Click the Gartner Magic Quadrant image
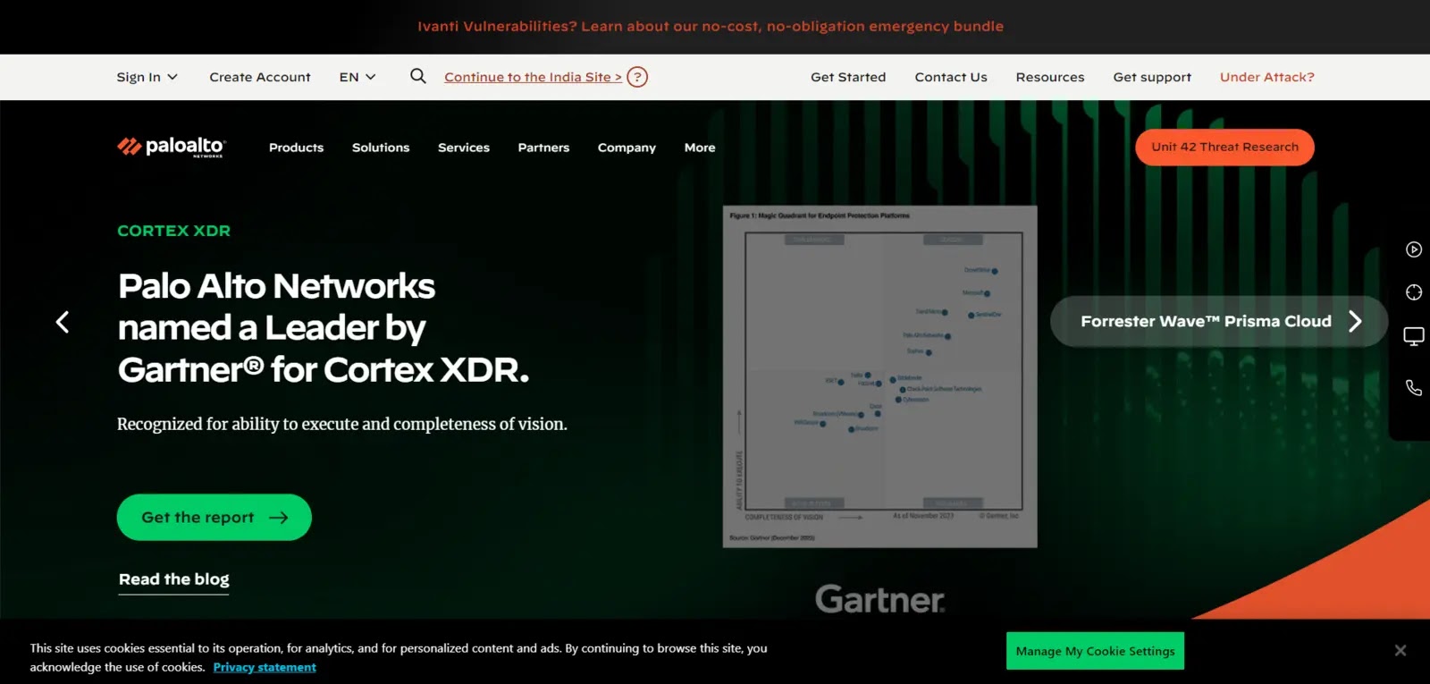Viewport: 1430px width, 684px height. coord(879,376)
